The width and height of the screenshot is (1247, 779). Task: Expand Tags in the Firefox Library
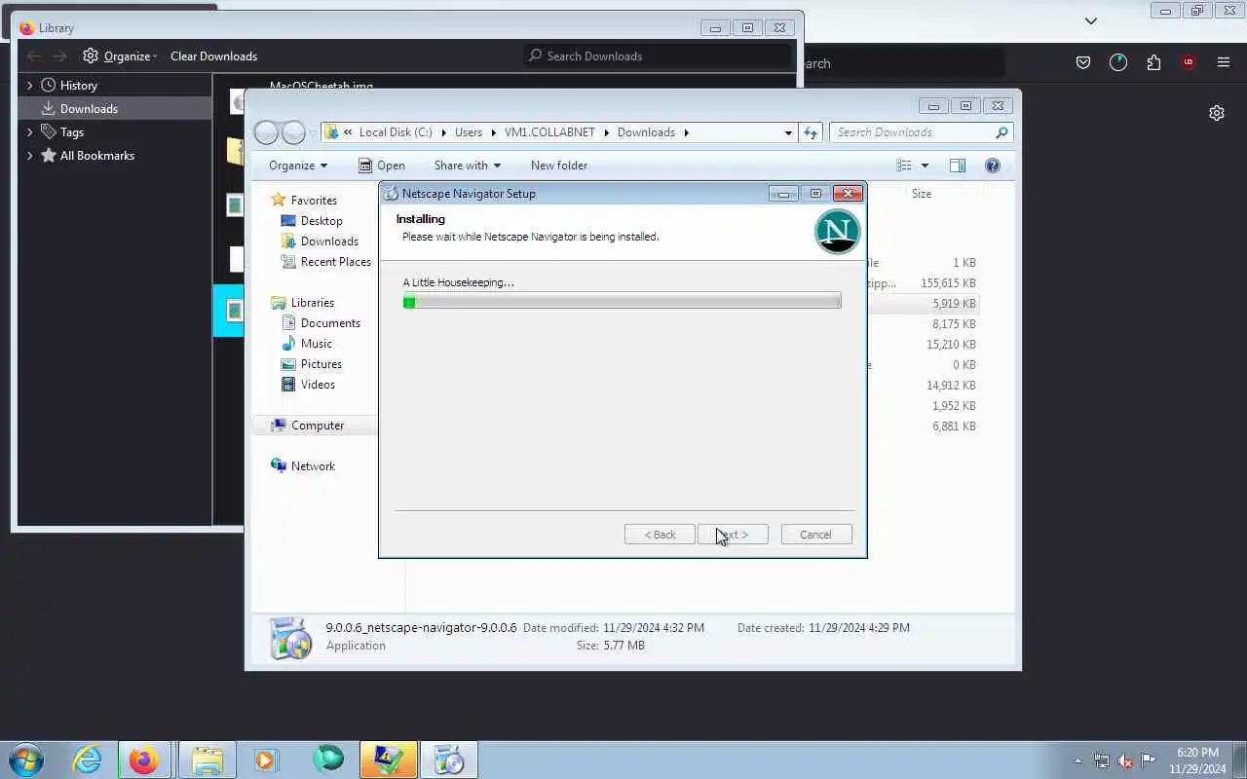29,132
